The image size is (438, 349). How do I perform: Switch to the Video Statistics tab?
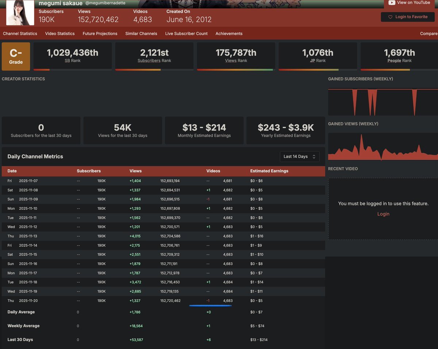click(x=60, y=34)
